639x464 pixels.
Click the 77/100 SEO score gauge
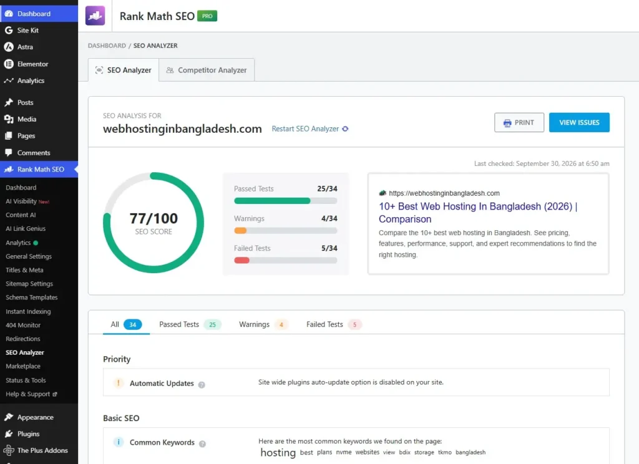(x=154, y=223)
